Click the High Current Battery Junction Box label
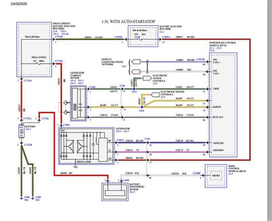 click(64, 26)
